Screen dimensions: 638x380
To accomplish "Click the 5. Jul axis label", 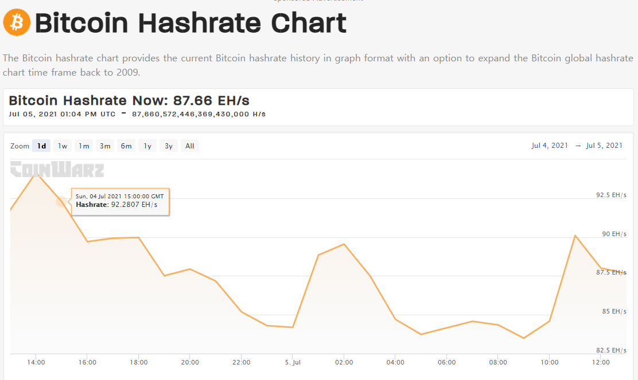I will (293, 362).
